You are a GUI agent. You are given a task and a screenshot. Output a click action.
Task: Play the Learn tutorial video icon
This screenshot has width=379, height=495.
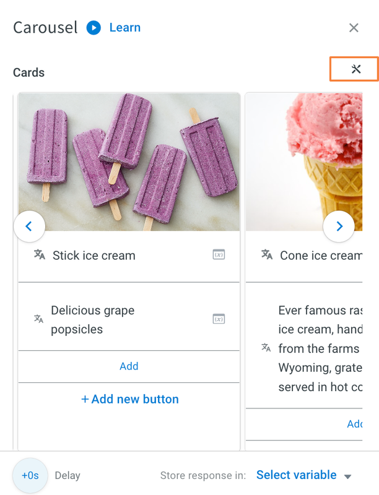tap(94, 28)
